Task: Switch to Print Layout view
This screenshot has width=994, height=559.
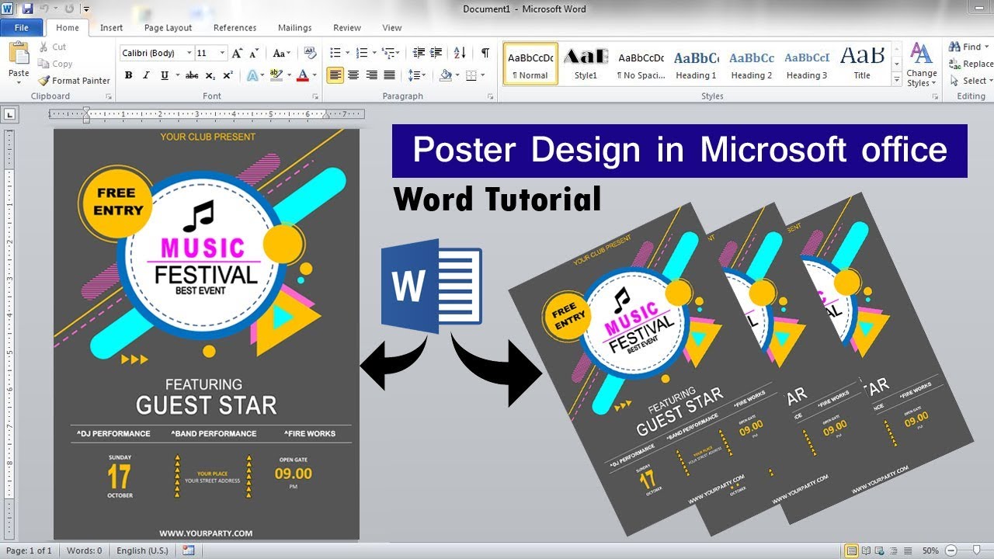Action: (x=851, y=550)
